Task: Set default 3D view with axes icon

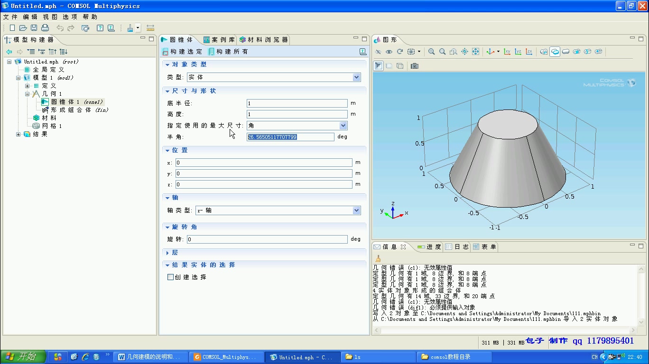Action: point(491,52)
